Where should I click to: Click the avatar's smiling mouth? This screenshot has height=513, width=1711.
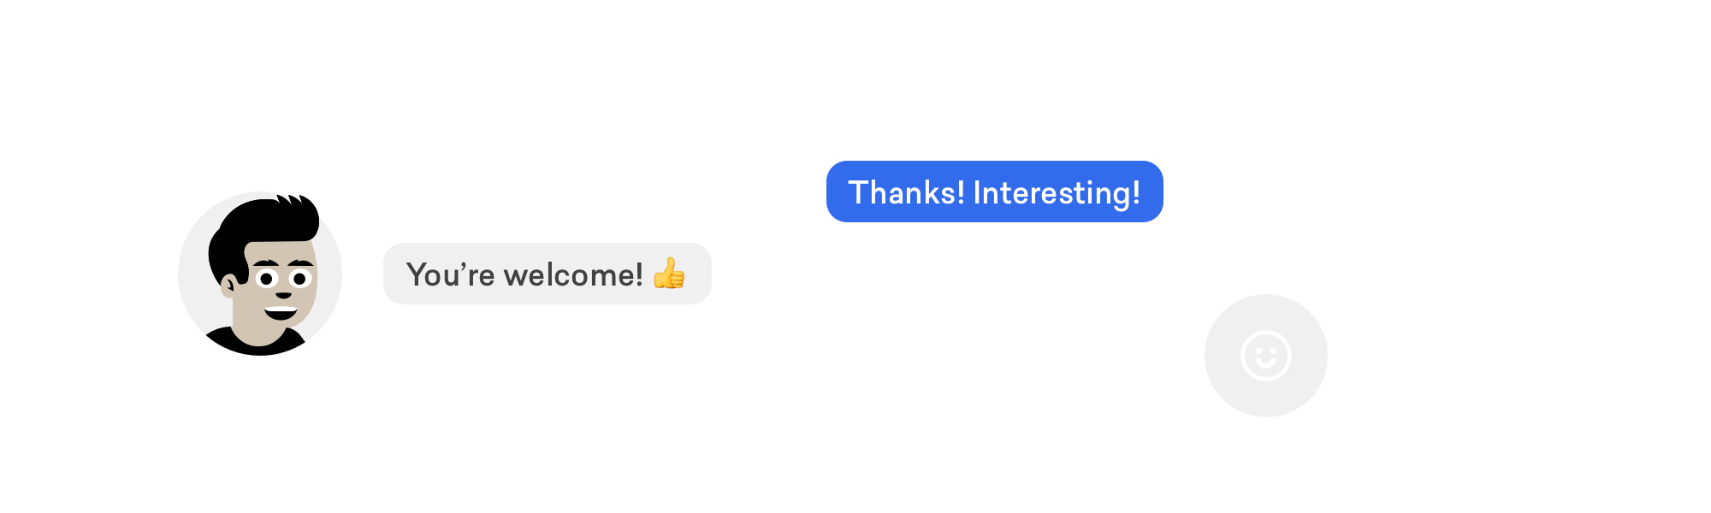[x=281, y=312]
